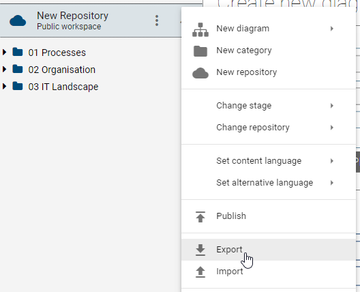Expand the 02 Organisation tree node

pos(4,69)
